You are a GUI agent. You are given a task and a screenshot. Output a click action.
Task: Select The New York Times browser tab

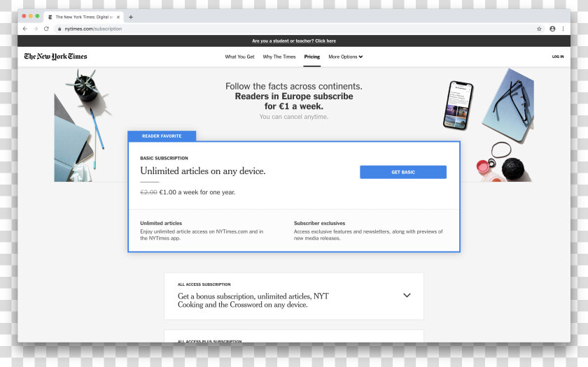click(x=84, y=17)
